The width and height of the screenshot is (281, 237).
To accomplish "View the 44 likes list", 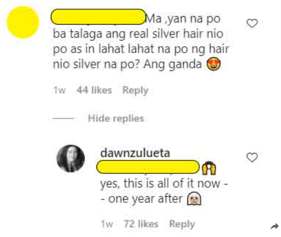I will coord(94,90).
